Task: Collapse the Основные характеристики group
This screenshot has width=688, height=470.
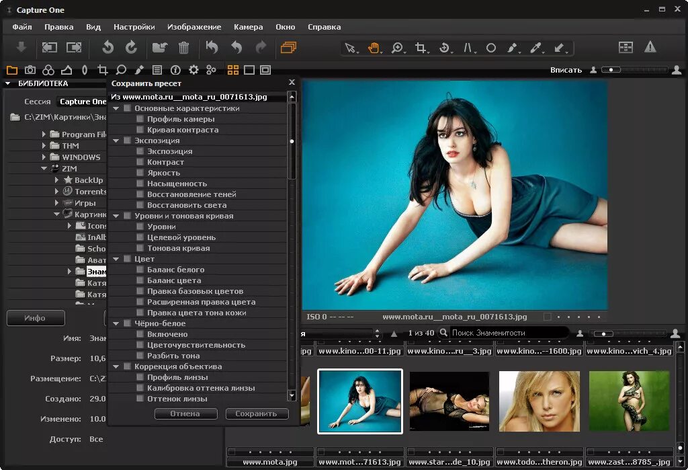Action: (x=116, y=108)
